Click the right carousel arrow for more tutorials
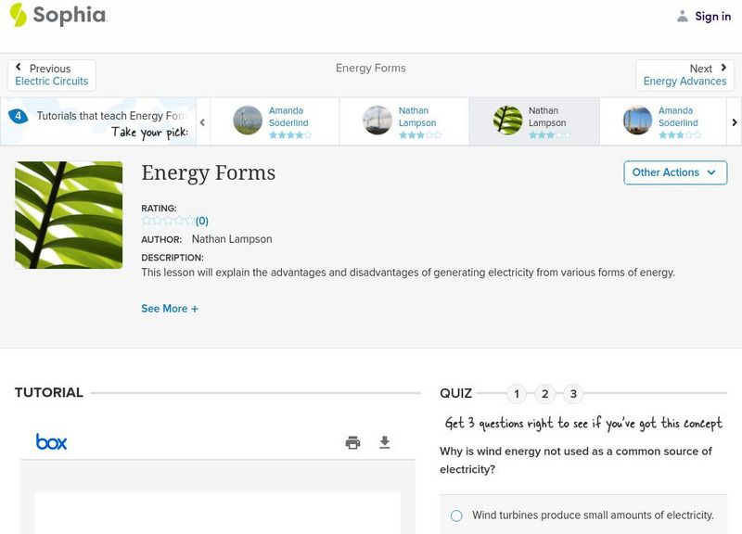This screenshot has width=742, height=534. [735, 121]
